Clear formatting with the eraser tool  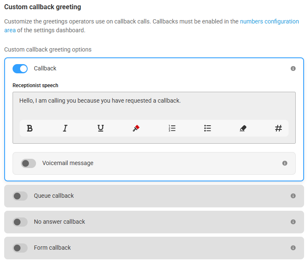click(x=243, y=128)
